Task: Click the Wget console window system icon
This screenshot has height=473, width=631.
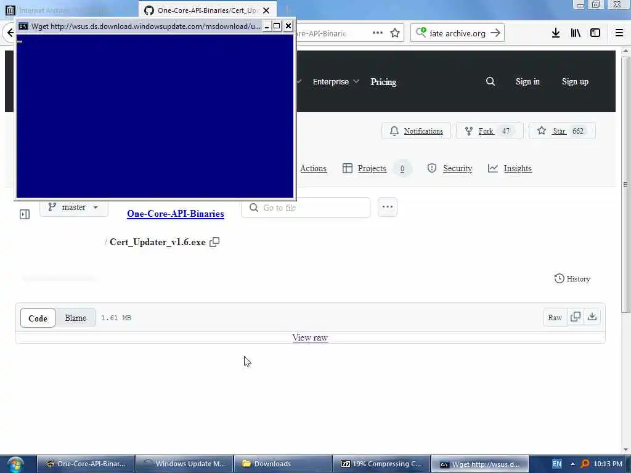Action: pos(23,26)
